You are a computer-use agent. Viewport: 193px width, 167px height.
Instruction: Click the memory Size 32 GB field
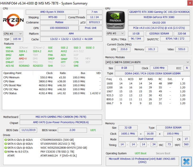click(128, 128)
